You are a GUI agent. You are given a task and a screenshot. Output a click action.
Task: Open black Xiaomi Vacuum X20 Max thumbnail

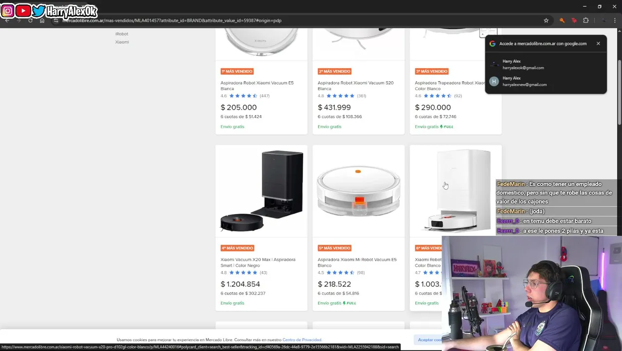click(261, 191)
